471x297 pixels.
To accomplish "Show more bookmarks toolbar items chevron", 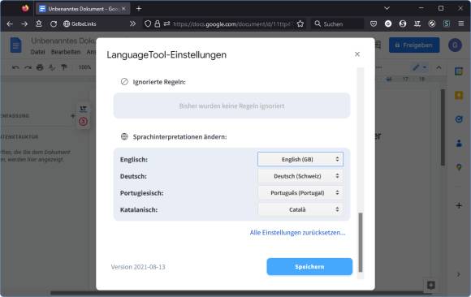I will click(132, 24).
